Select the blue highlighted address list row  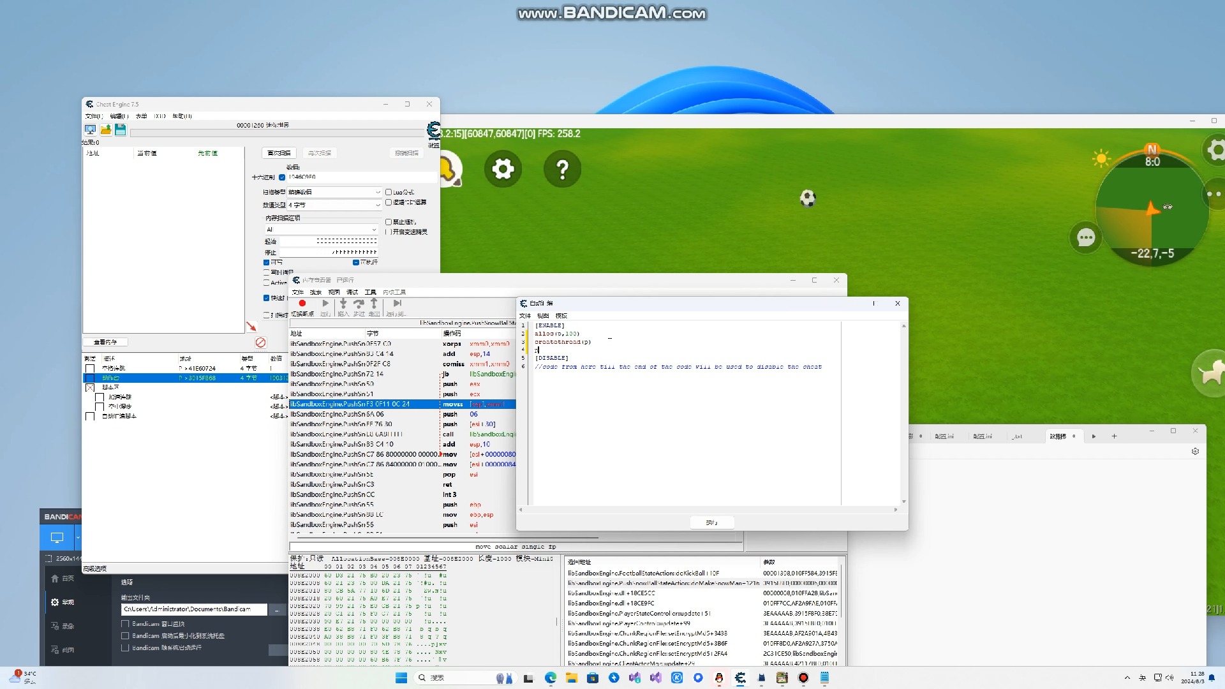point(185,378)
